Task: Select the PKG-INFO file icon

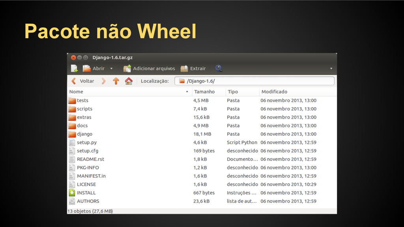Action: tap(72, 167)
